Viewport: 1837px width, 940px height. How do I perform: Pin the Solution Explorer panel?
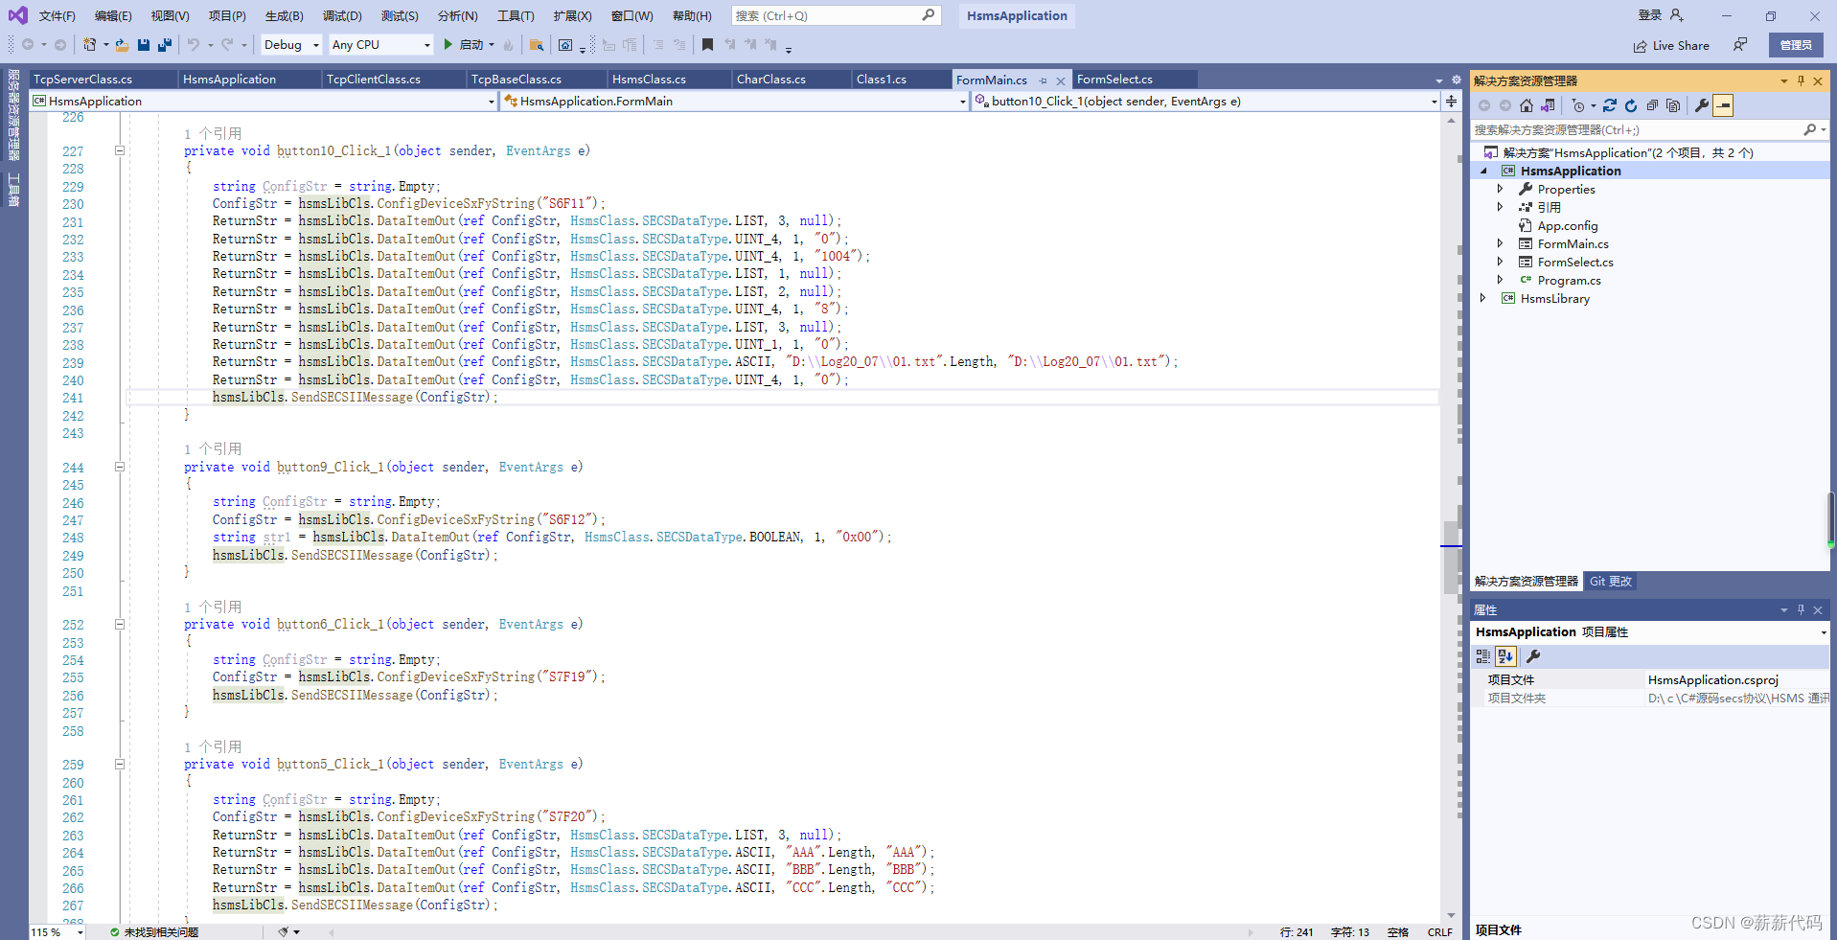pyautogui.click(x=1801, y=80)
